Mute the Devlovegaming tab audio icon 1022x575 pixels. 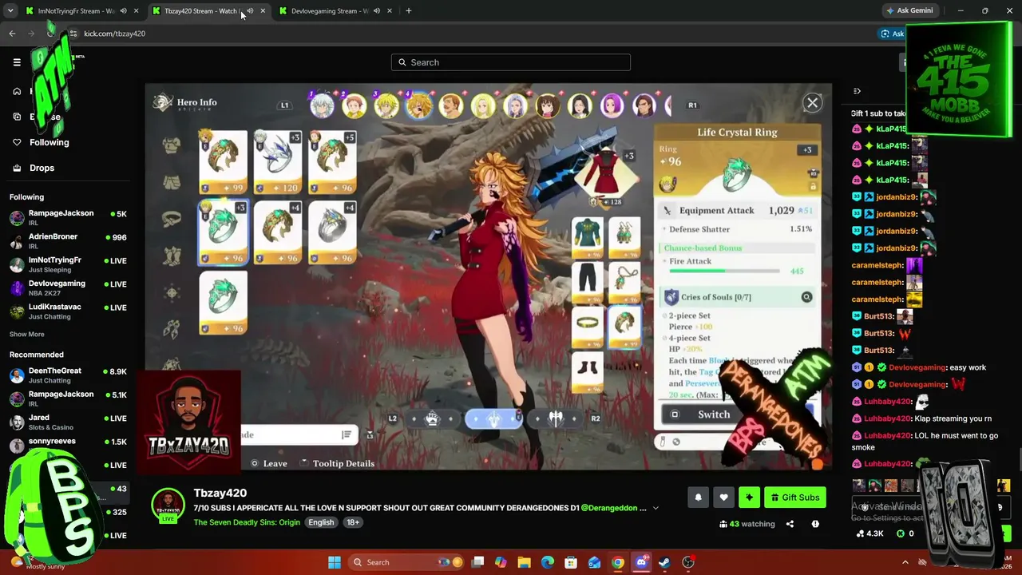point(377,11)
